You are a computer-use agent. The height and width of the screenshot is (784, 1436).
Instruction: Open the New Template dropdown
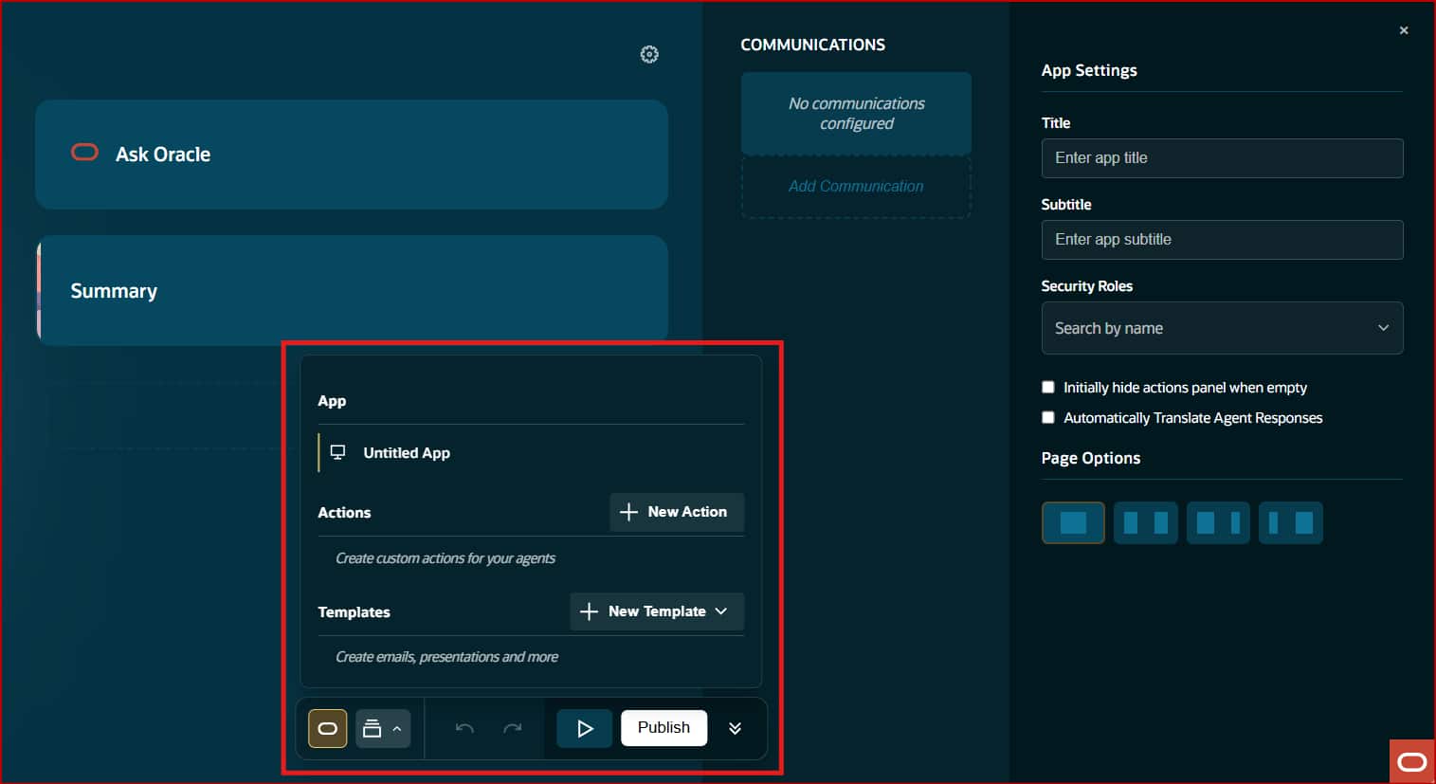(x=657, y=611)
